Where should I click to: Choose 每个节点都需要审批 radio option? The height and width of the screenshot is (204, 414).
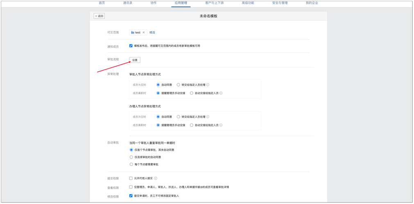(131, 164)
